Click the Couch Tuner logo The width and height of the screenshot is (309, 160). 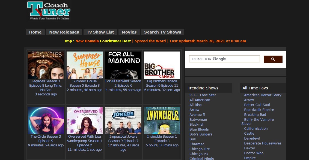(x=49, y=11)
